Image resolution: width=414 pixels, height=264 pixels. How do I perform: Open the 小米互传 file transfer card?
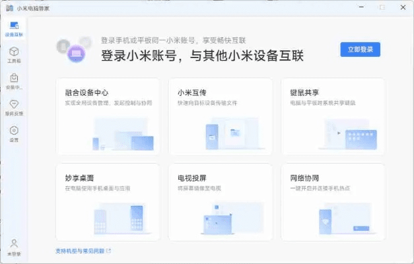point(221,117)
